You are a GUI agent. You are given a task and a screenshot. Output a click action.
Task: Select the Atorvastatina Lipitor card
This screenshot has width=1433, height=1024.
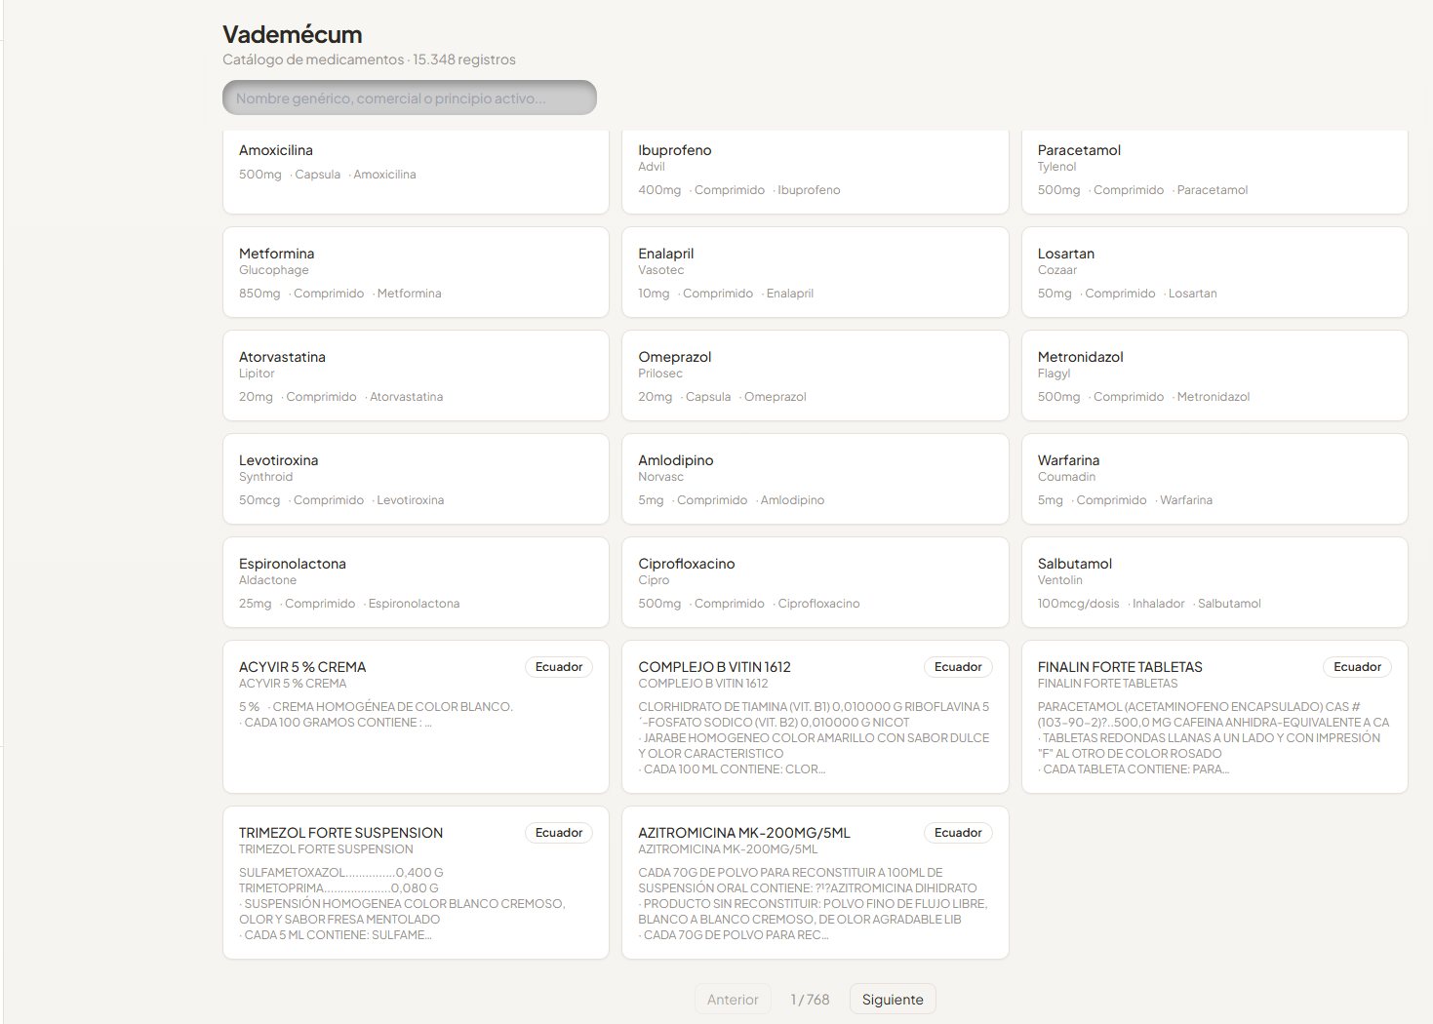(x=416, y=375)
